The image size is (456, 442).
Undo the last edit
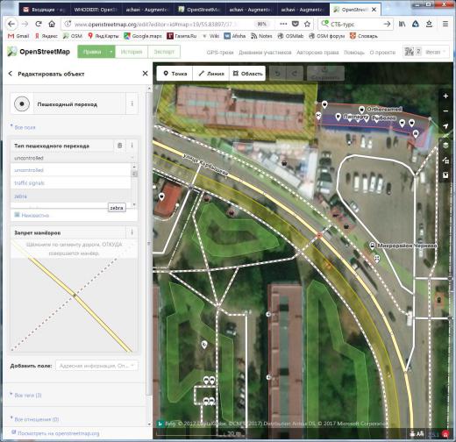[277, 74]
